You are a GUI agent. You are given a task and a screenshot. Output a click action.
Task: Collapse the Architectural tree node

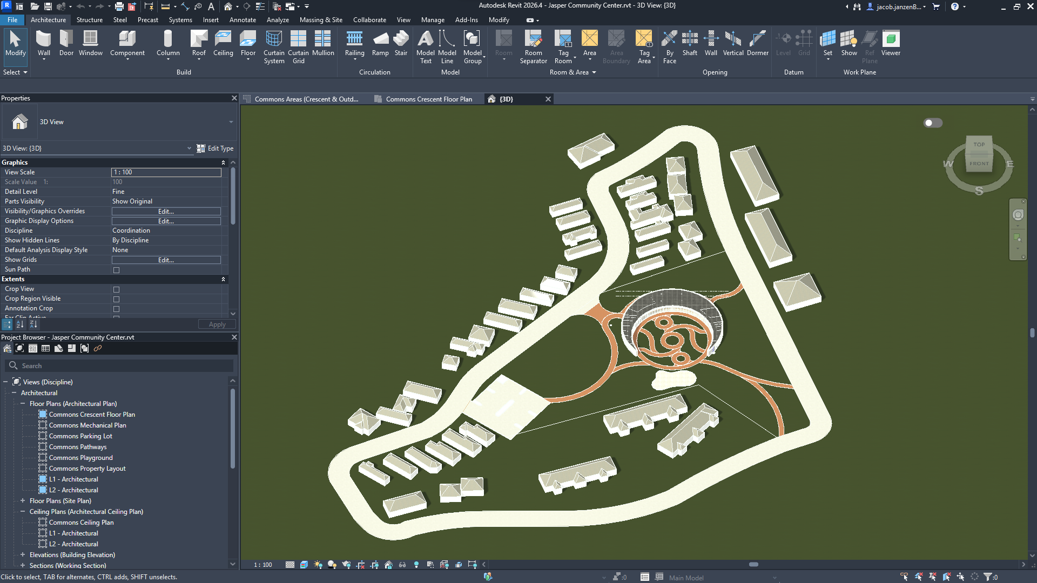click(14, 393)
